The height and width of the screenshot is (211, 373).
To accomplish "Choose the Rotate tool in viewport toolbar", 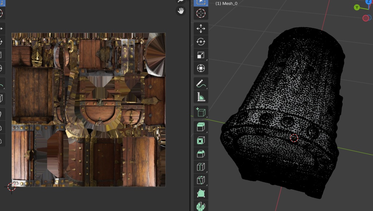I will 201,42.
